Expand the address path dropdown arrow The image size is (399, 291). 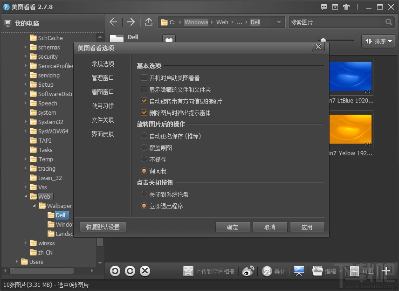(279, 22)
